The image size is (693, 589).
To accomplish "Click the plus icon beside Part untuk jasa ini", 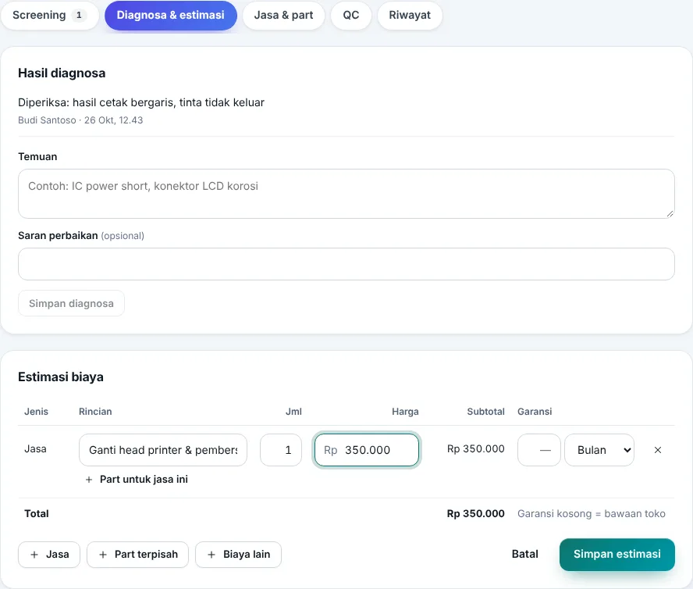I will point(89,480).
